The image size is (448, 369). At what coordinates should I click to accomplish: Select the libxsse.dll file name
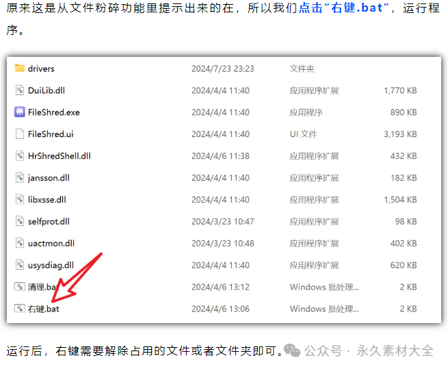coord(47,200)
